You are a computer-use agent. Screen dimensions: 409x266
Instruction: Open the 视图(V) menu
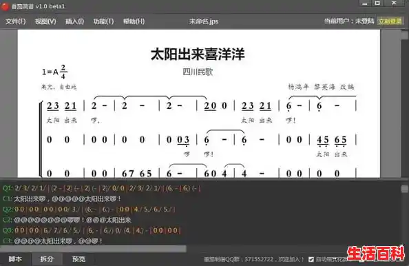coord(45,21)
